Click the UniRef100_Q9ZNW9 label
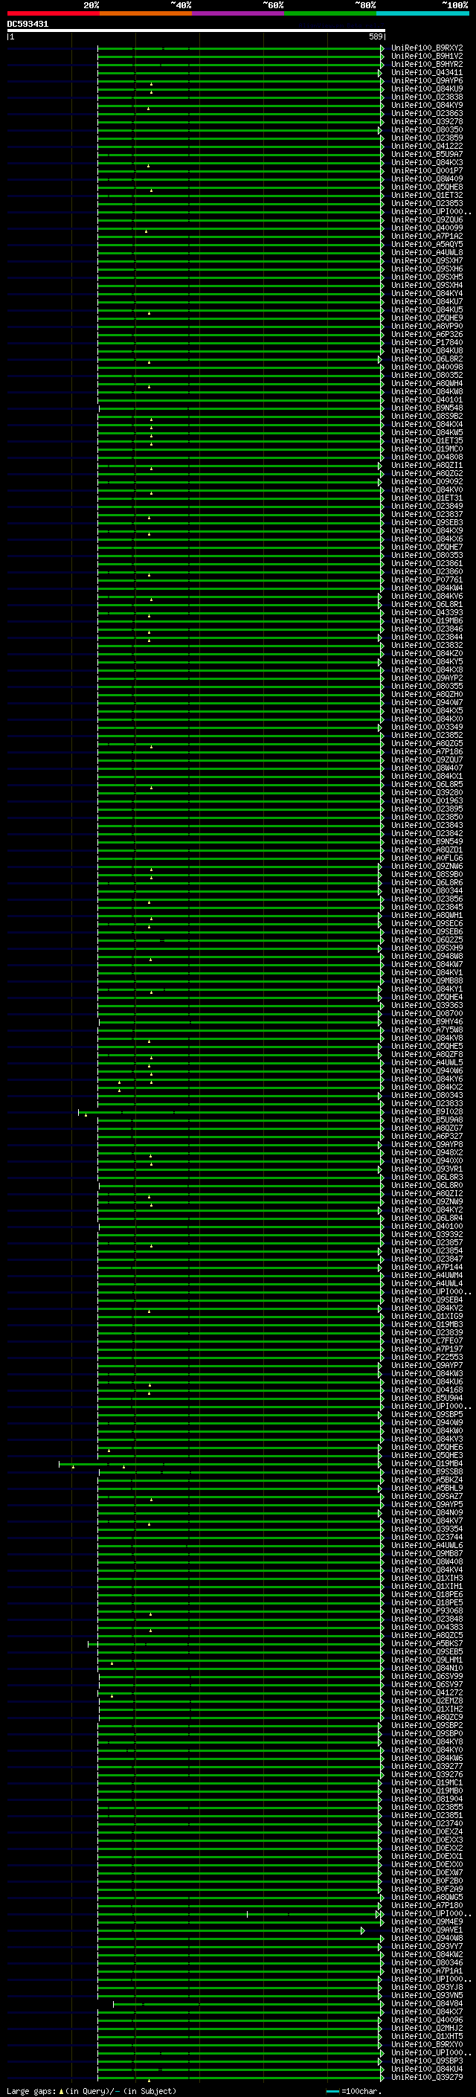Viewport: 476px width, 2097px height. (x=426, y=1201)
